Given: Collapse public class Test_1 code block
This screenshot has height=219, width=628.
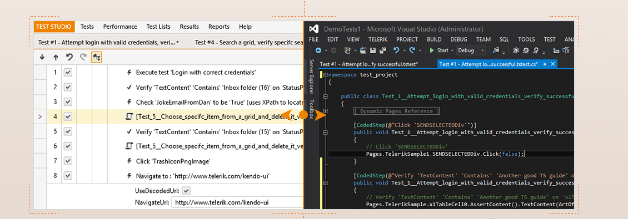Looking at the screenshot, I should (x=325, y=96).
